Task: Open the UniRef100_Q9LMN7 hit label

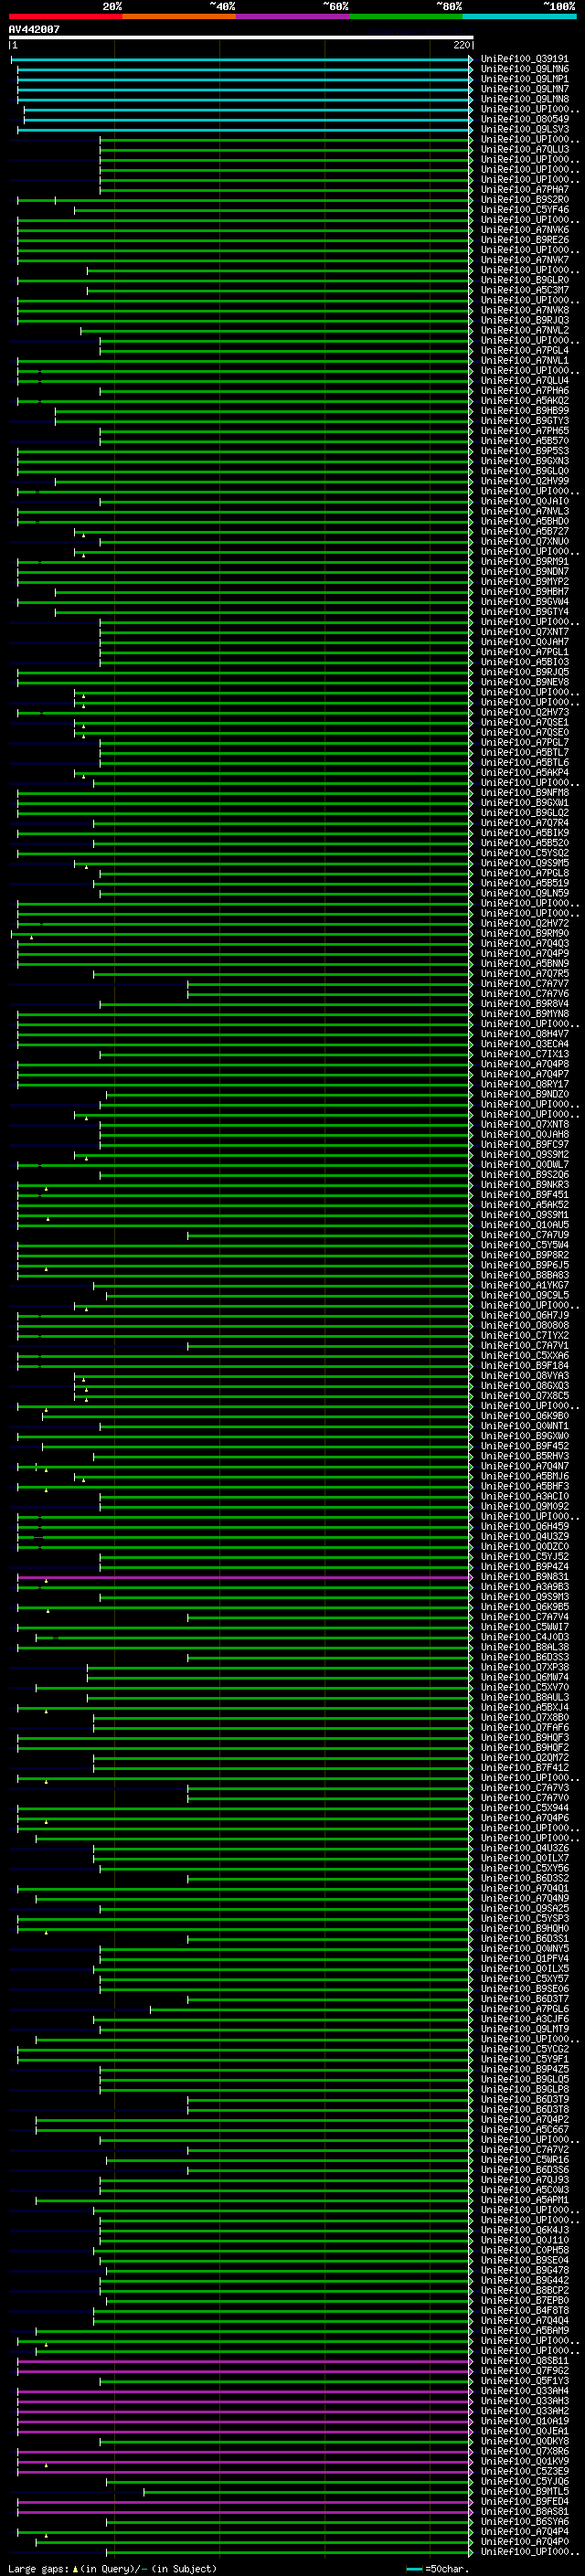Action: 524,89
